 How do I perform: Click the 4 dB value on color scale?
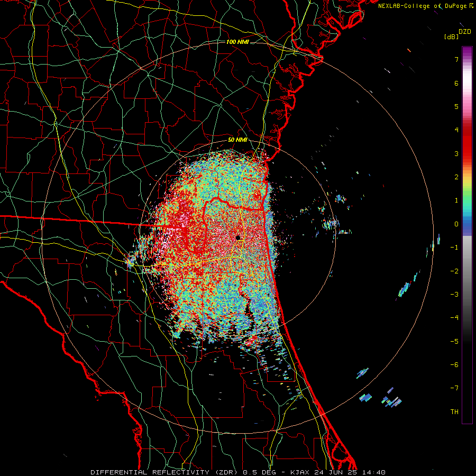(456, 130)
